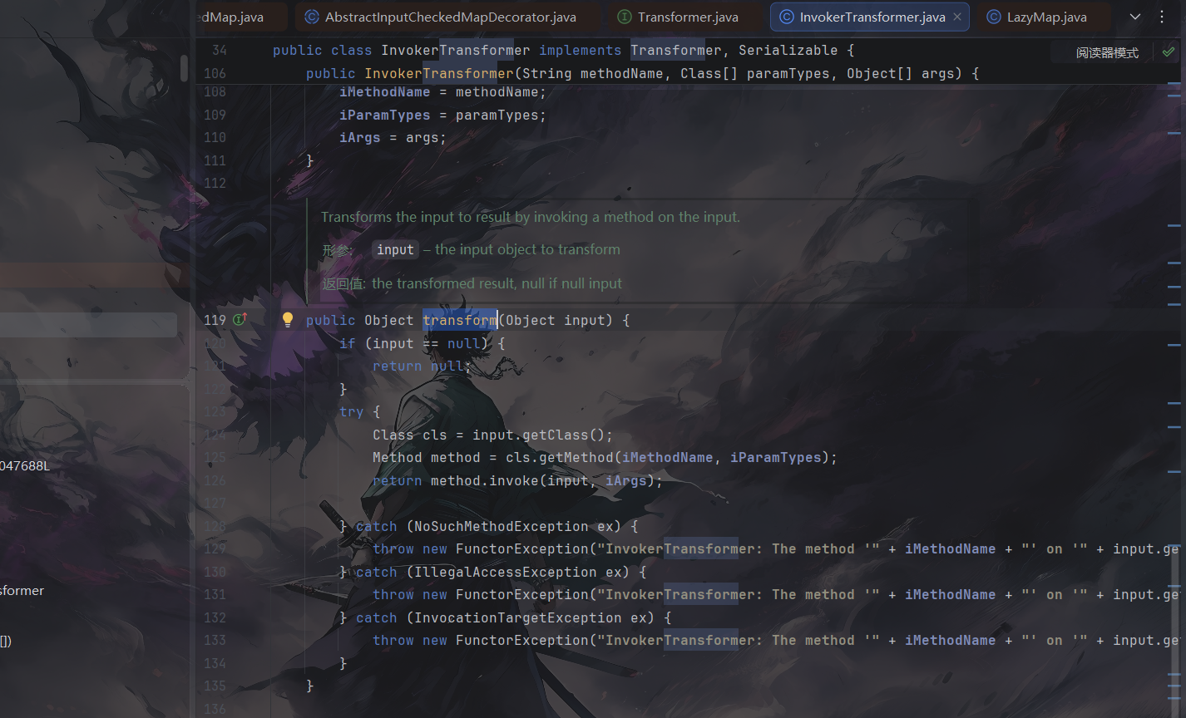The height and width of the screenshot is (718, 1186).
Task: Toggle reader mode (阅读器模式)
Action: pos(1107,52)
